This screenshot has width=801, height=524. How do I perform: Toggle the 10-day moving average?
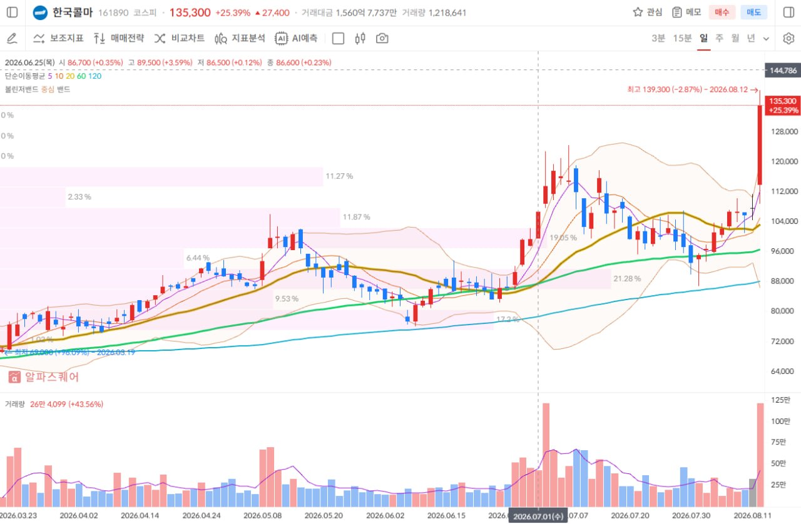click(x=59, y=76)
